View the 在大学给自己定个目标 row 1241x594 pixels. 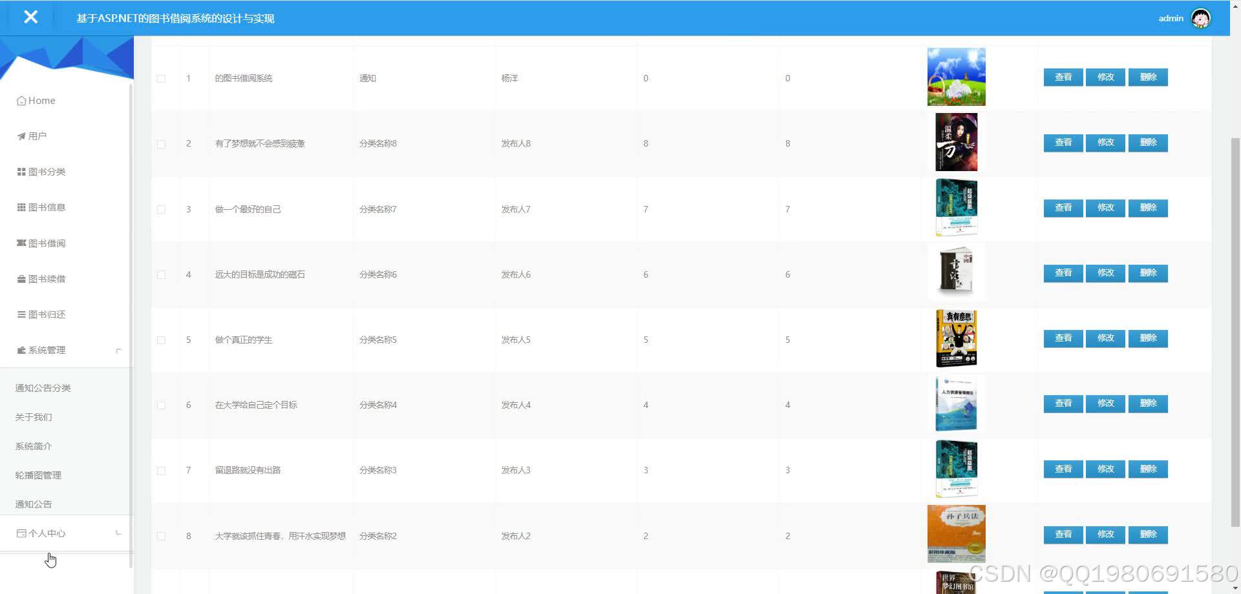tap(1063, 404)
